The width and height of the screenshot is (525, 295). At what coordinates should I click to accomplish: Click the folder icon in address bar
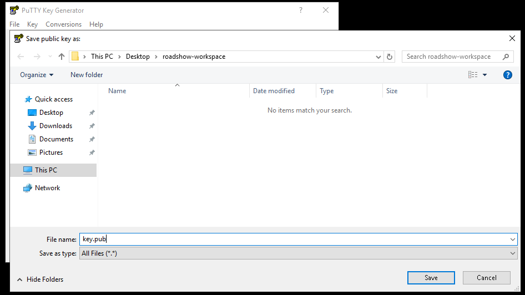(75, 57)
